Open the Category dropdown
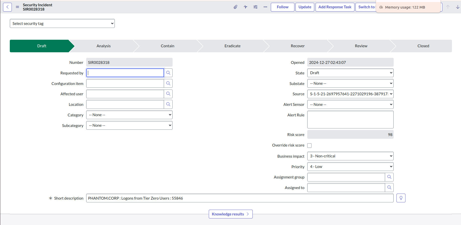Viewport: 461px width, 225px height. coord(129,115)
